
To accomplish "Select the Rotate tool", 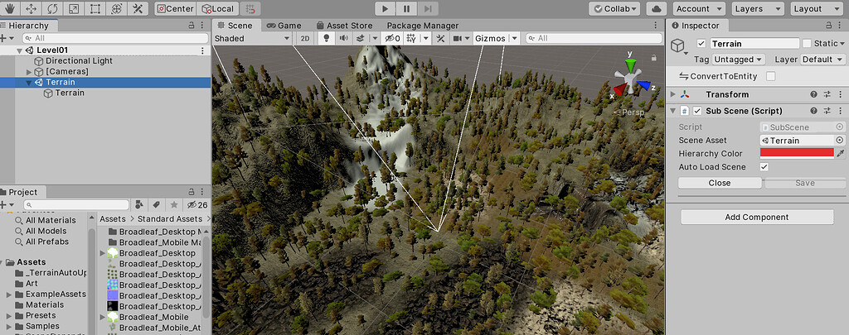I will pos(52,8).
